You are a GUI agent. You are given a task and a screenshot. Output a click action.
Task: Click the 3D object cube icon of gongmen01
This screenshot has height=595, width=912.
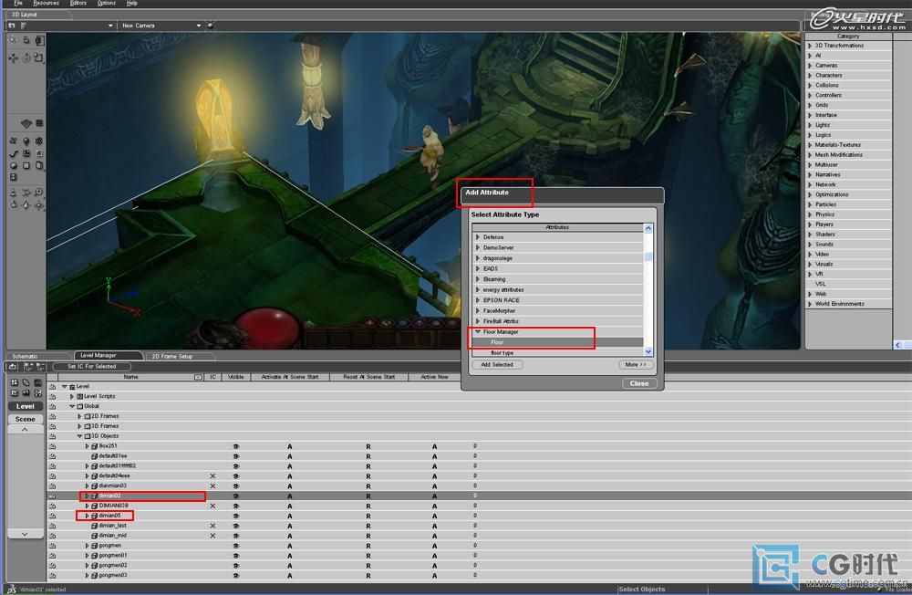tap(94, 556)
